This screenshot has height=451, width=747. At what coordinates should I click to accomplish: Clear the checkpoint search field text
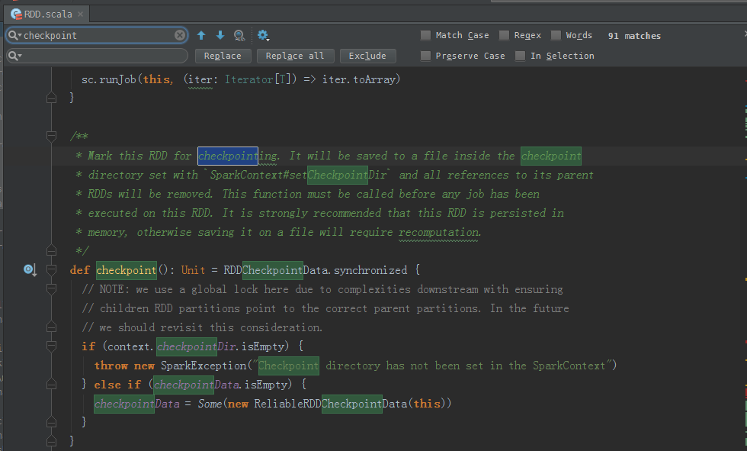(180, 35)
